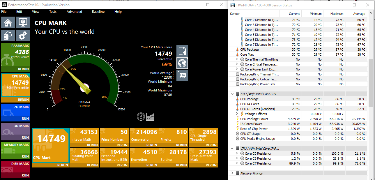The image size is (375, 180).
Task: Click the CPU Package Power lightning icon
Action: (238, 119)
